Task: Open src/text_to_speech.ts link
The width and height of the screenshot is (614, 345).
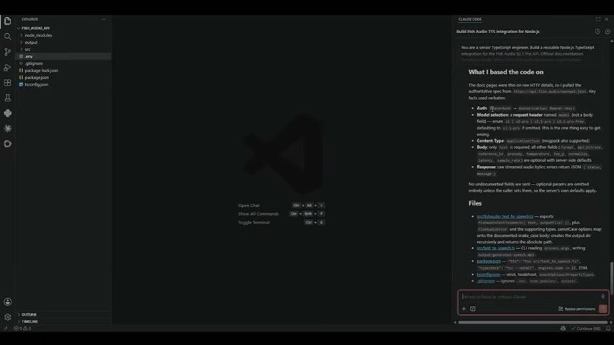Action: (496, 248)
